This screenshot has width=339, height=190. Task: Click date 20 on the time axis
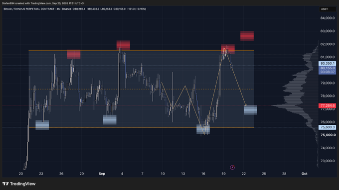tap(21, 174)
